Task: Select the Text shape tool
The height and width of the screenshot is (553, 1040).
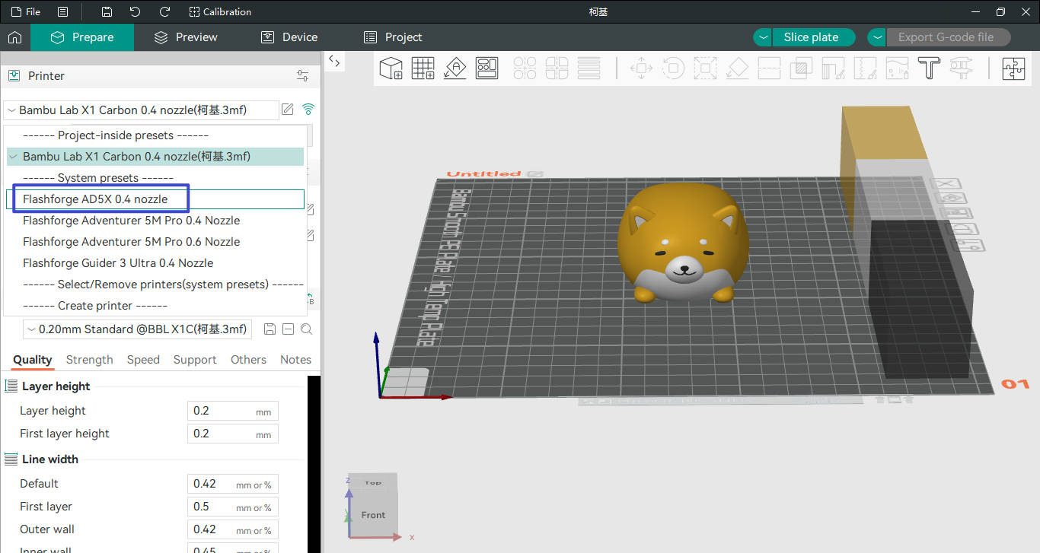Action: (x=929, y=68)
